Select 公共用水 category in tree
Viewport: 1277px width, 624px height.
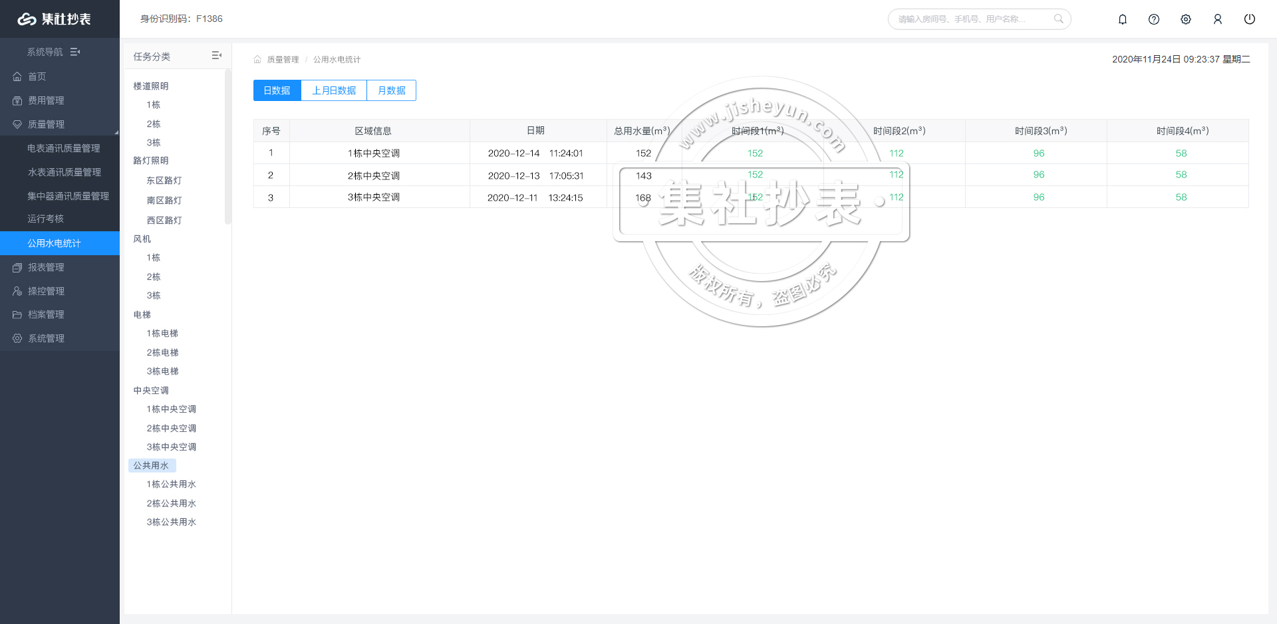[x=151, y=466]
